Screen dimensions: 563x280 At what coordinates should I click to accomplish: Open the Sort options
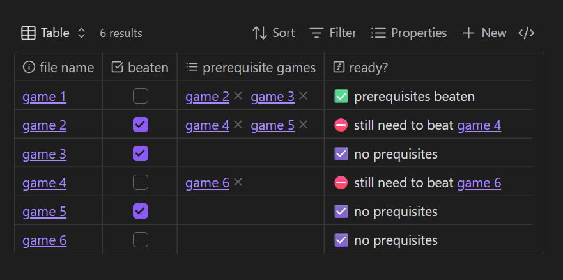tap(274, 33)
